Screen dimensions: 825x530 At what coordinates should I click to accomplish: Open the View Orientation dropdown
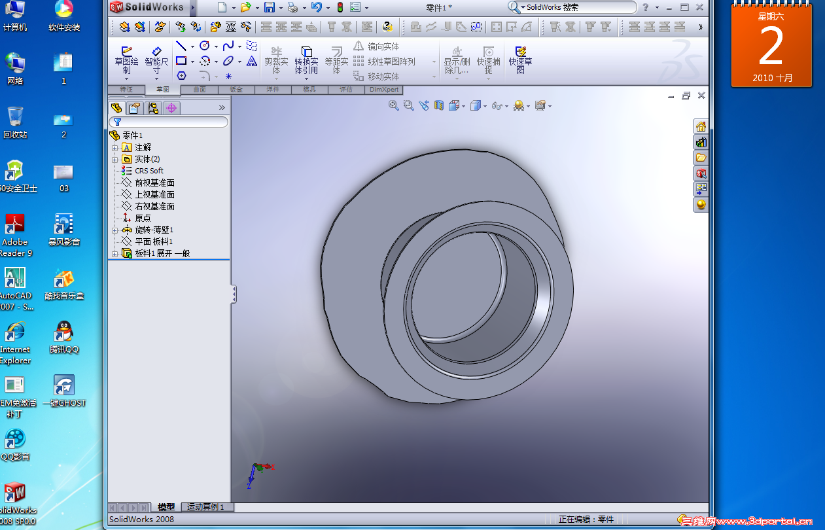pyautogui.click(x=457, y=105)
